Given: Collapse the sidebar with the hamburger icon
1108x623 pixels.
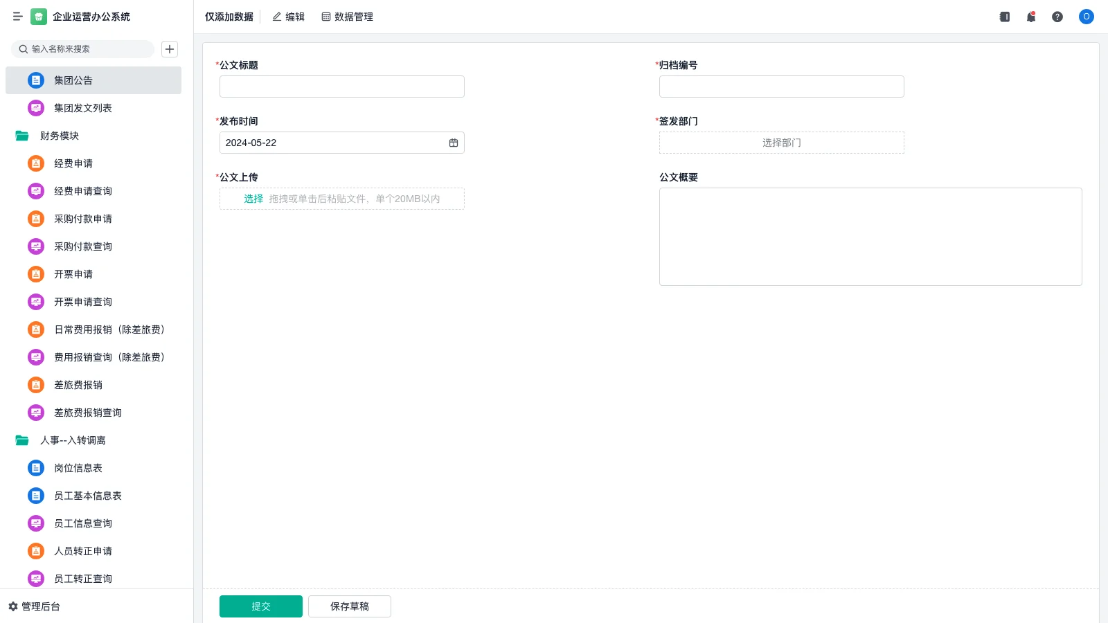Looking at the screenshot, I should (17, 17).
